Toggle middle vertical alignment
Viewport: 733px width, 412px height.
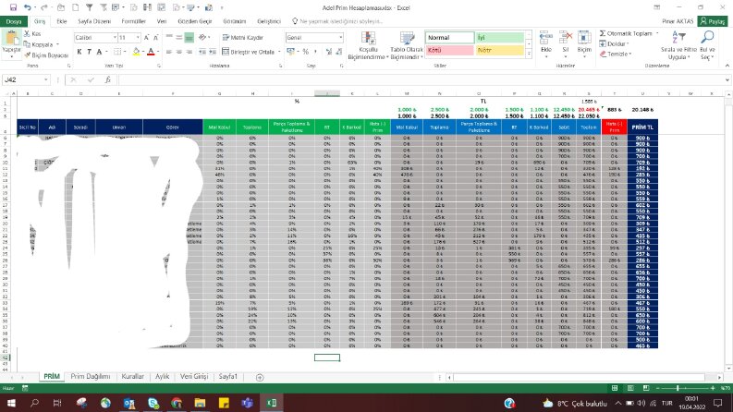179,37
